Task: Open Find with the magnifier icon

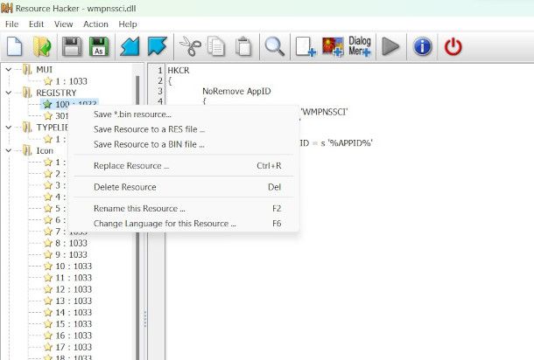Action: (274, 46)
